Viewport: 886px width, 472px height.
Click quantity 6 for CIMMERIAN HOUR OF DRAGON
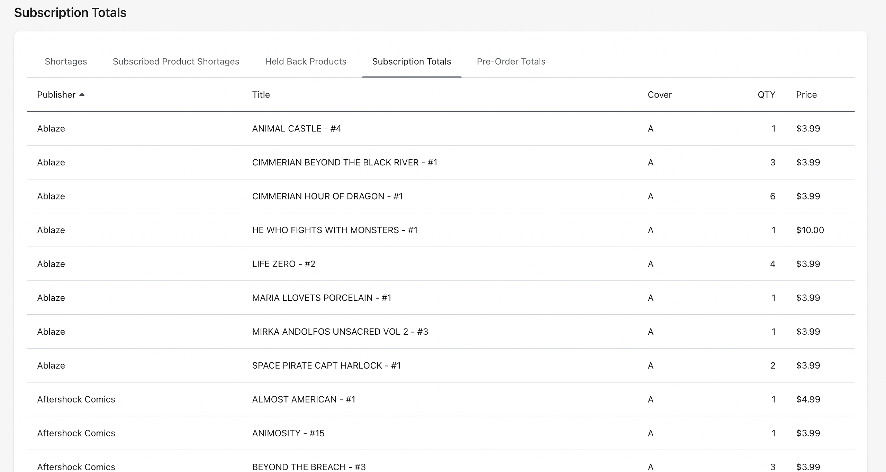point(772,196)
